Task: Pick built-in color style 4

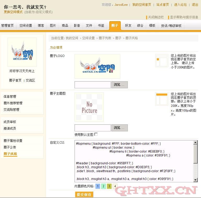Action: pyautogui.click(x=115, y=186)
